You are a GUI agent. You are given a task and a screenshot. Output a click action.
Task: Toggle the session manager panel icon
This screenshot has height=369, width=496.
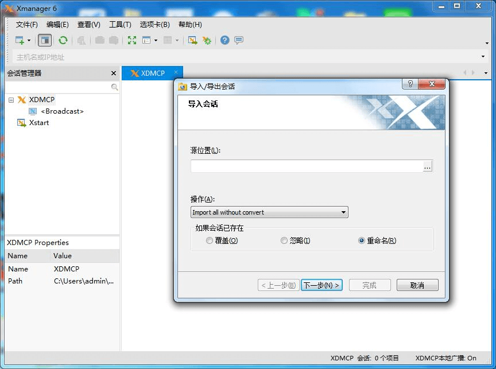(x=45, y=40)
